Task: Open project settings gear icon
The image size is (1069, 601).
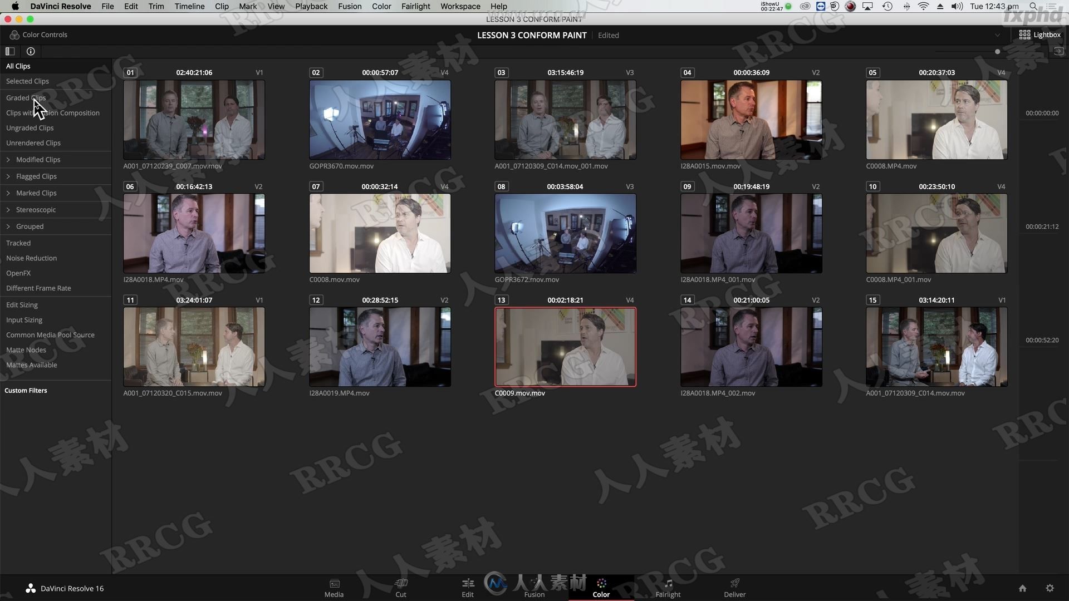Action: pyautogui.click(x=1050, y=588)
